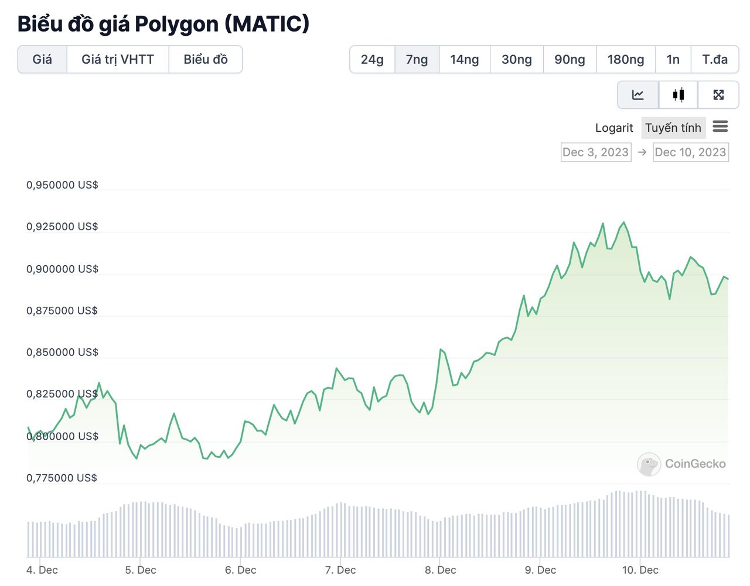Viewport: 750px width, 586px height.
Task: Click the 7. Dec date label
Action: pos(340,570)
